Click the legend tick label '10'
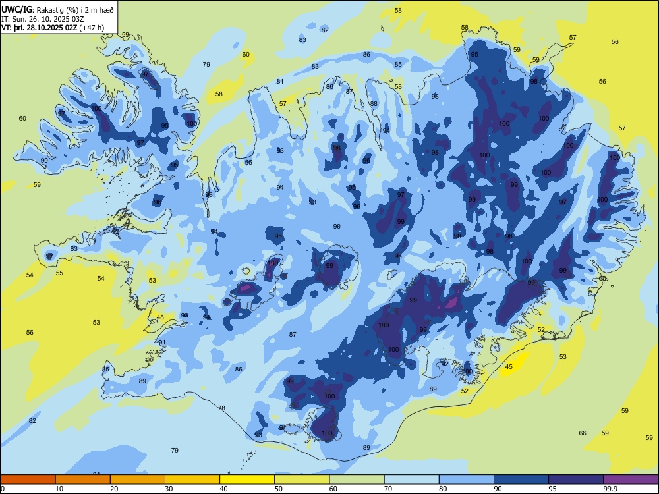659x494 pixels. [x=59, y=489]
